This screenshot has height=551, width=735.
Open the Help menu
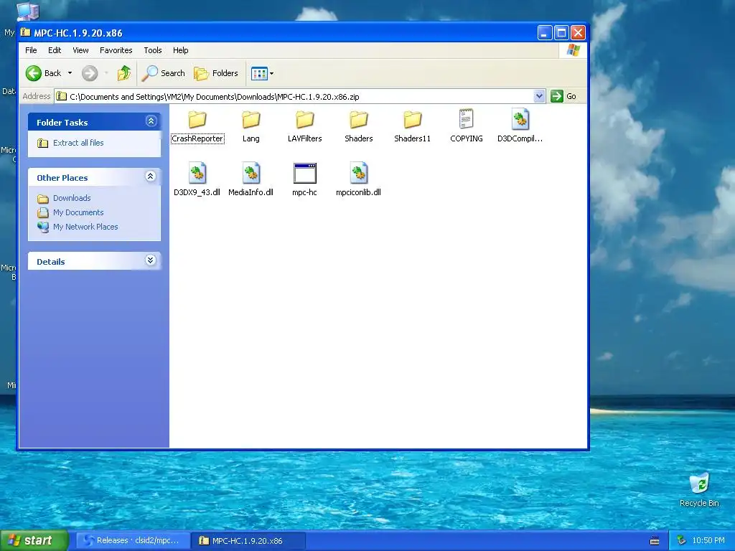coord(180,50)
